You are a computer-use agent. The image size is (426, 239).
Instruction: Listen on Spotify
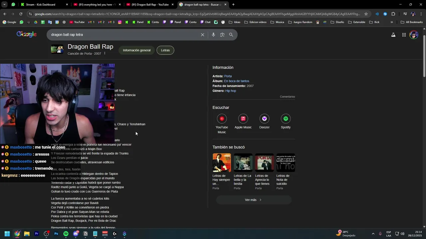pyautogui.click(x=286, y=122)
